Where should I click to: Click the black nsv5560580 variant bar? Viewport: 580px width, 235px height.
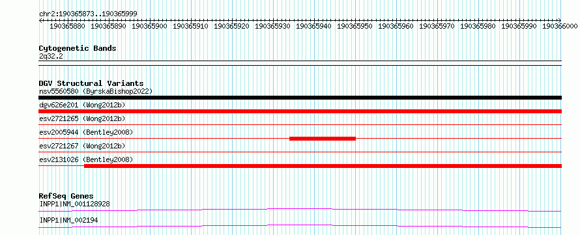300,98
